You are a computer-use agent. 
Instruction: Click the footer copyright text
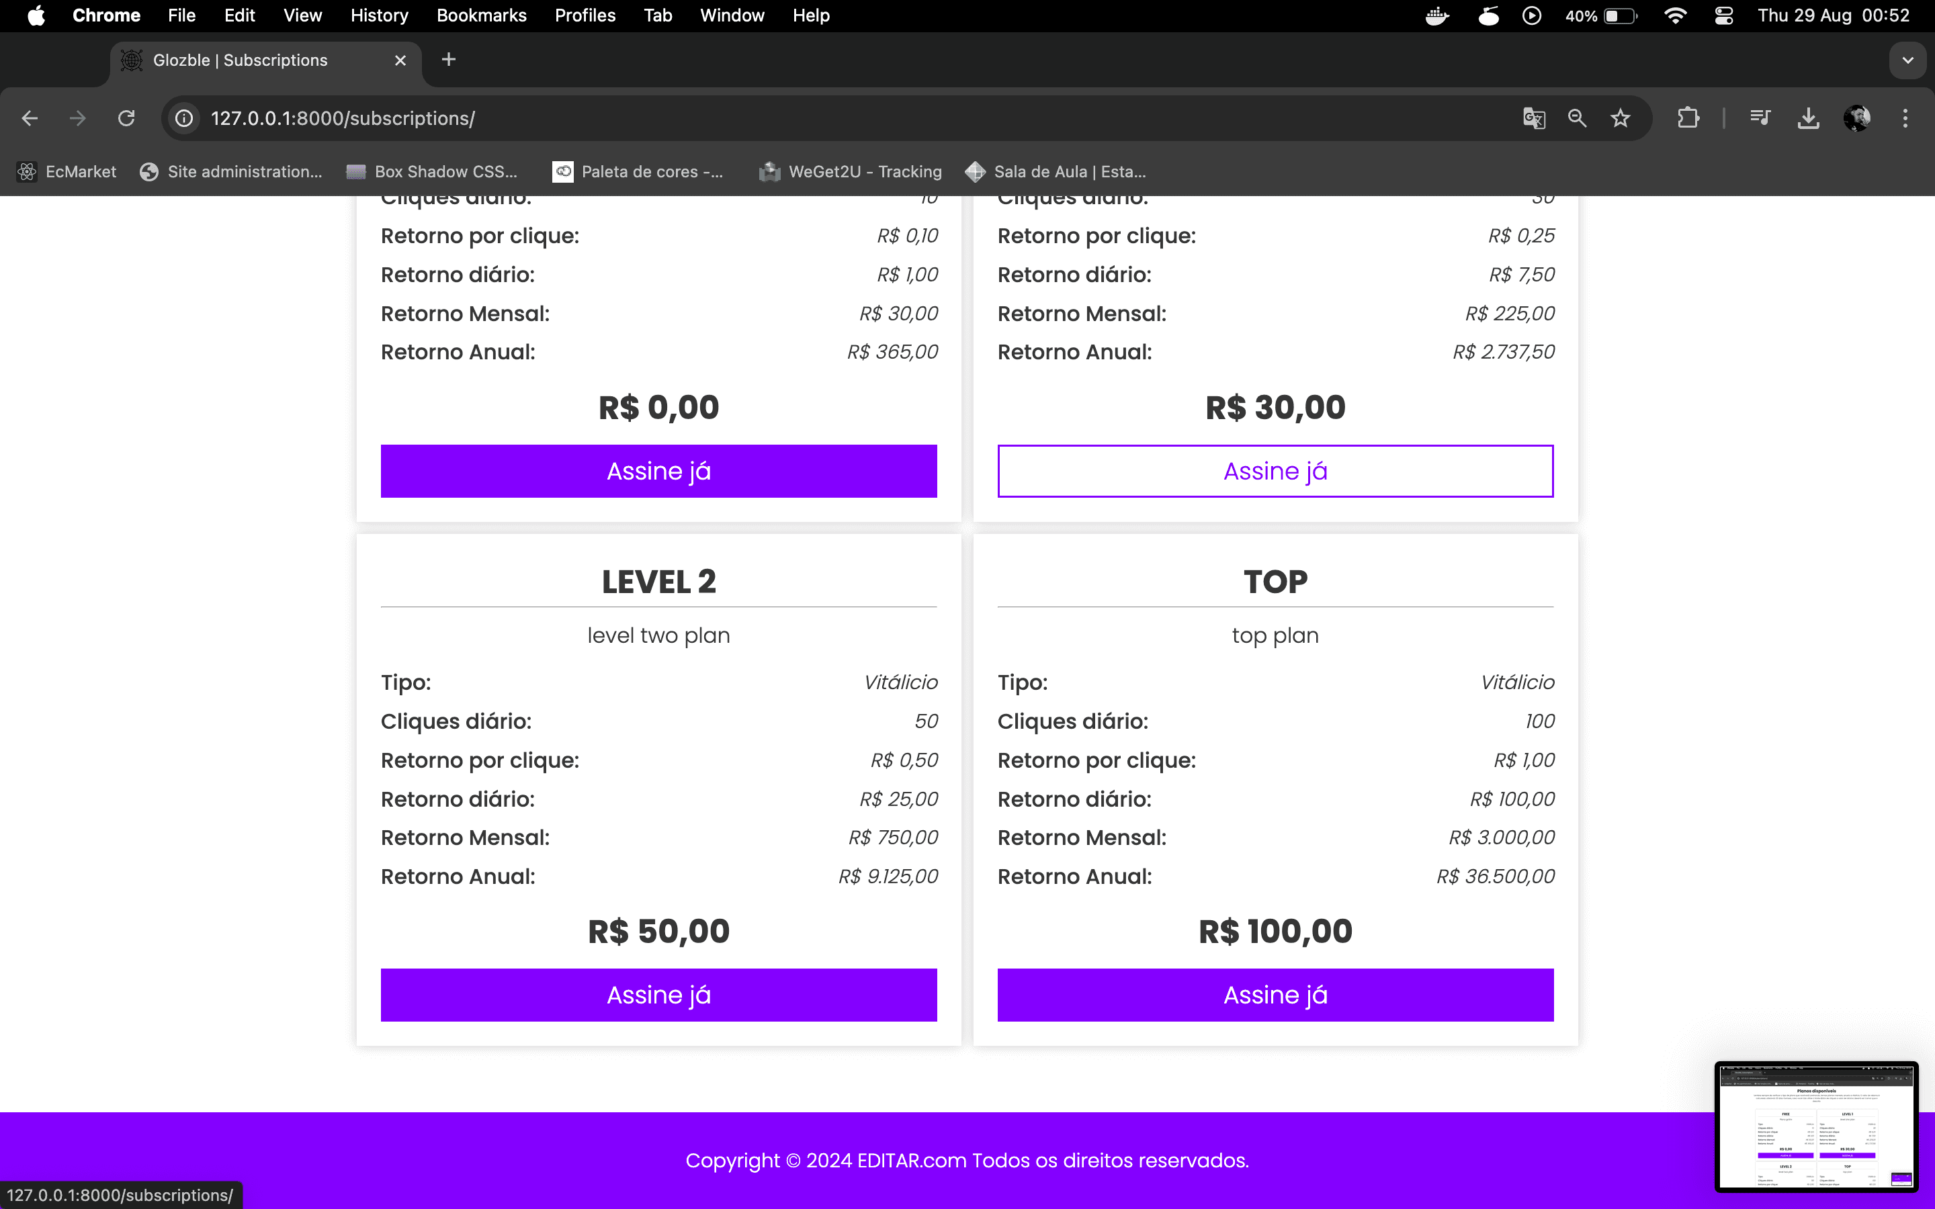point(967,1160)
